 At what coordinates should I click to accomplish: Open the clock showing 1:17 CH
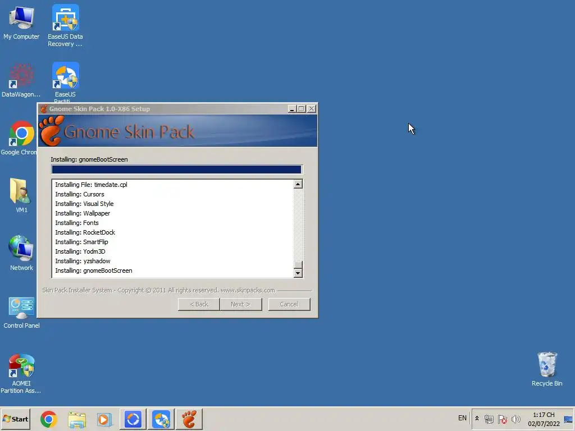pyautogui.click(x=544, y=419)
